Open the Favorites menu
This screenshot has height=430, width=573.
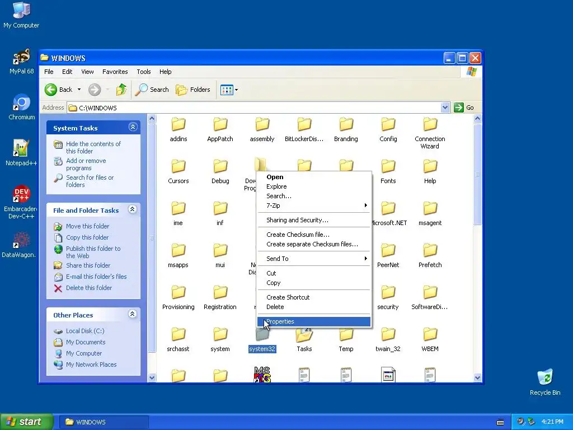[x=115, y=72]
